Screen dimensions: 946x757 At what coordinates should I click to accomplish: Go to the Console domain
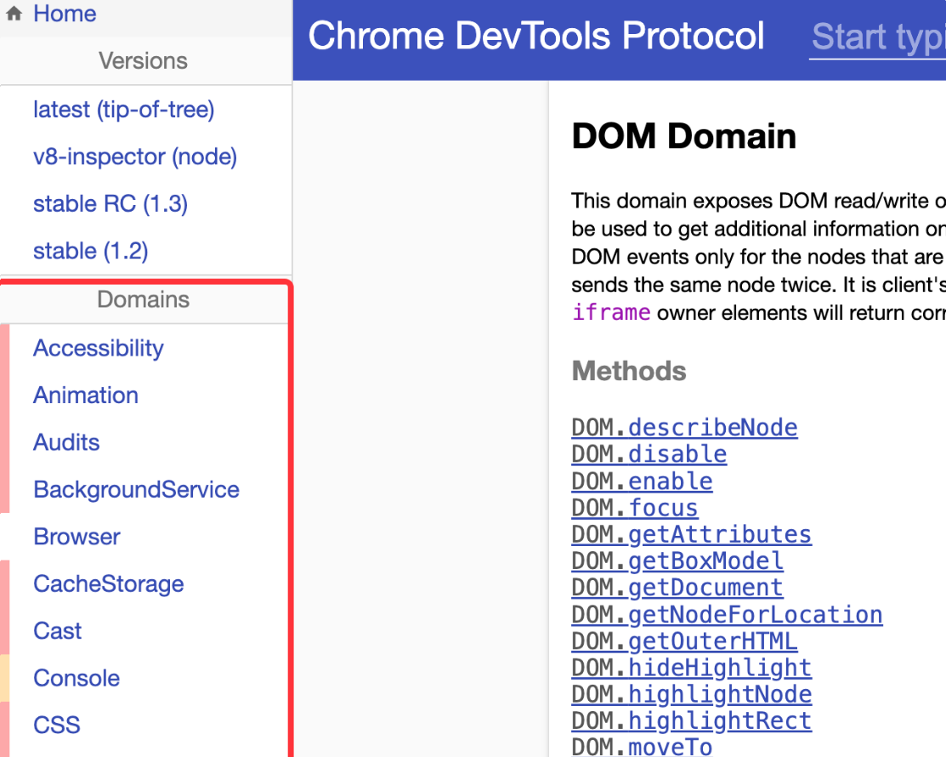click(x=76, y=678)
